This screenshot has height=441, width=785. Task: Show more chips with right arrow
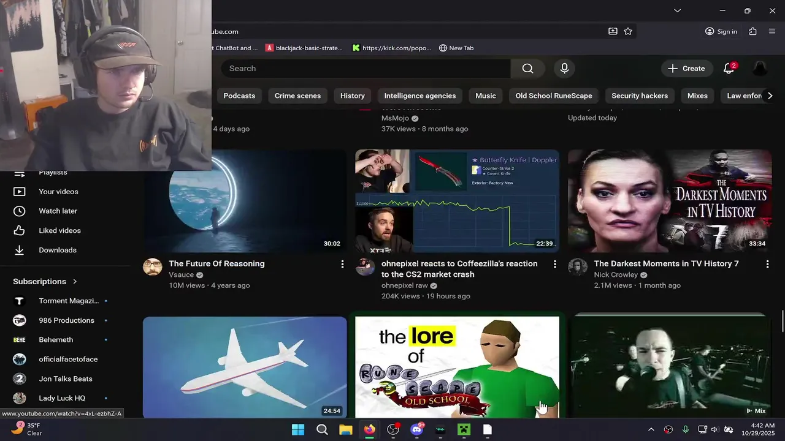pyautogui.click(x=770, y=96)
